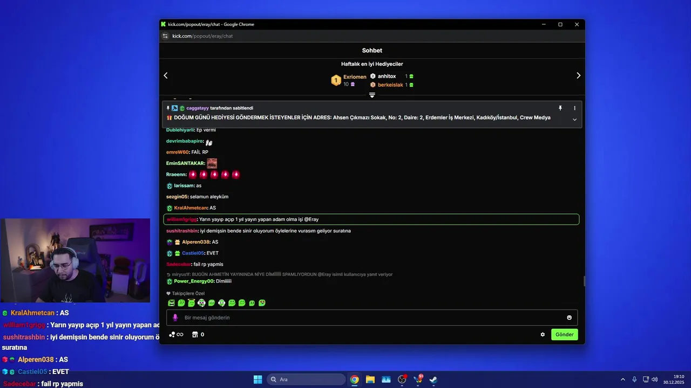Viewport: 691px width, 388px height.
Task: Open Exriomen's gifter profile
Action: tap(355, 77)
